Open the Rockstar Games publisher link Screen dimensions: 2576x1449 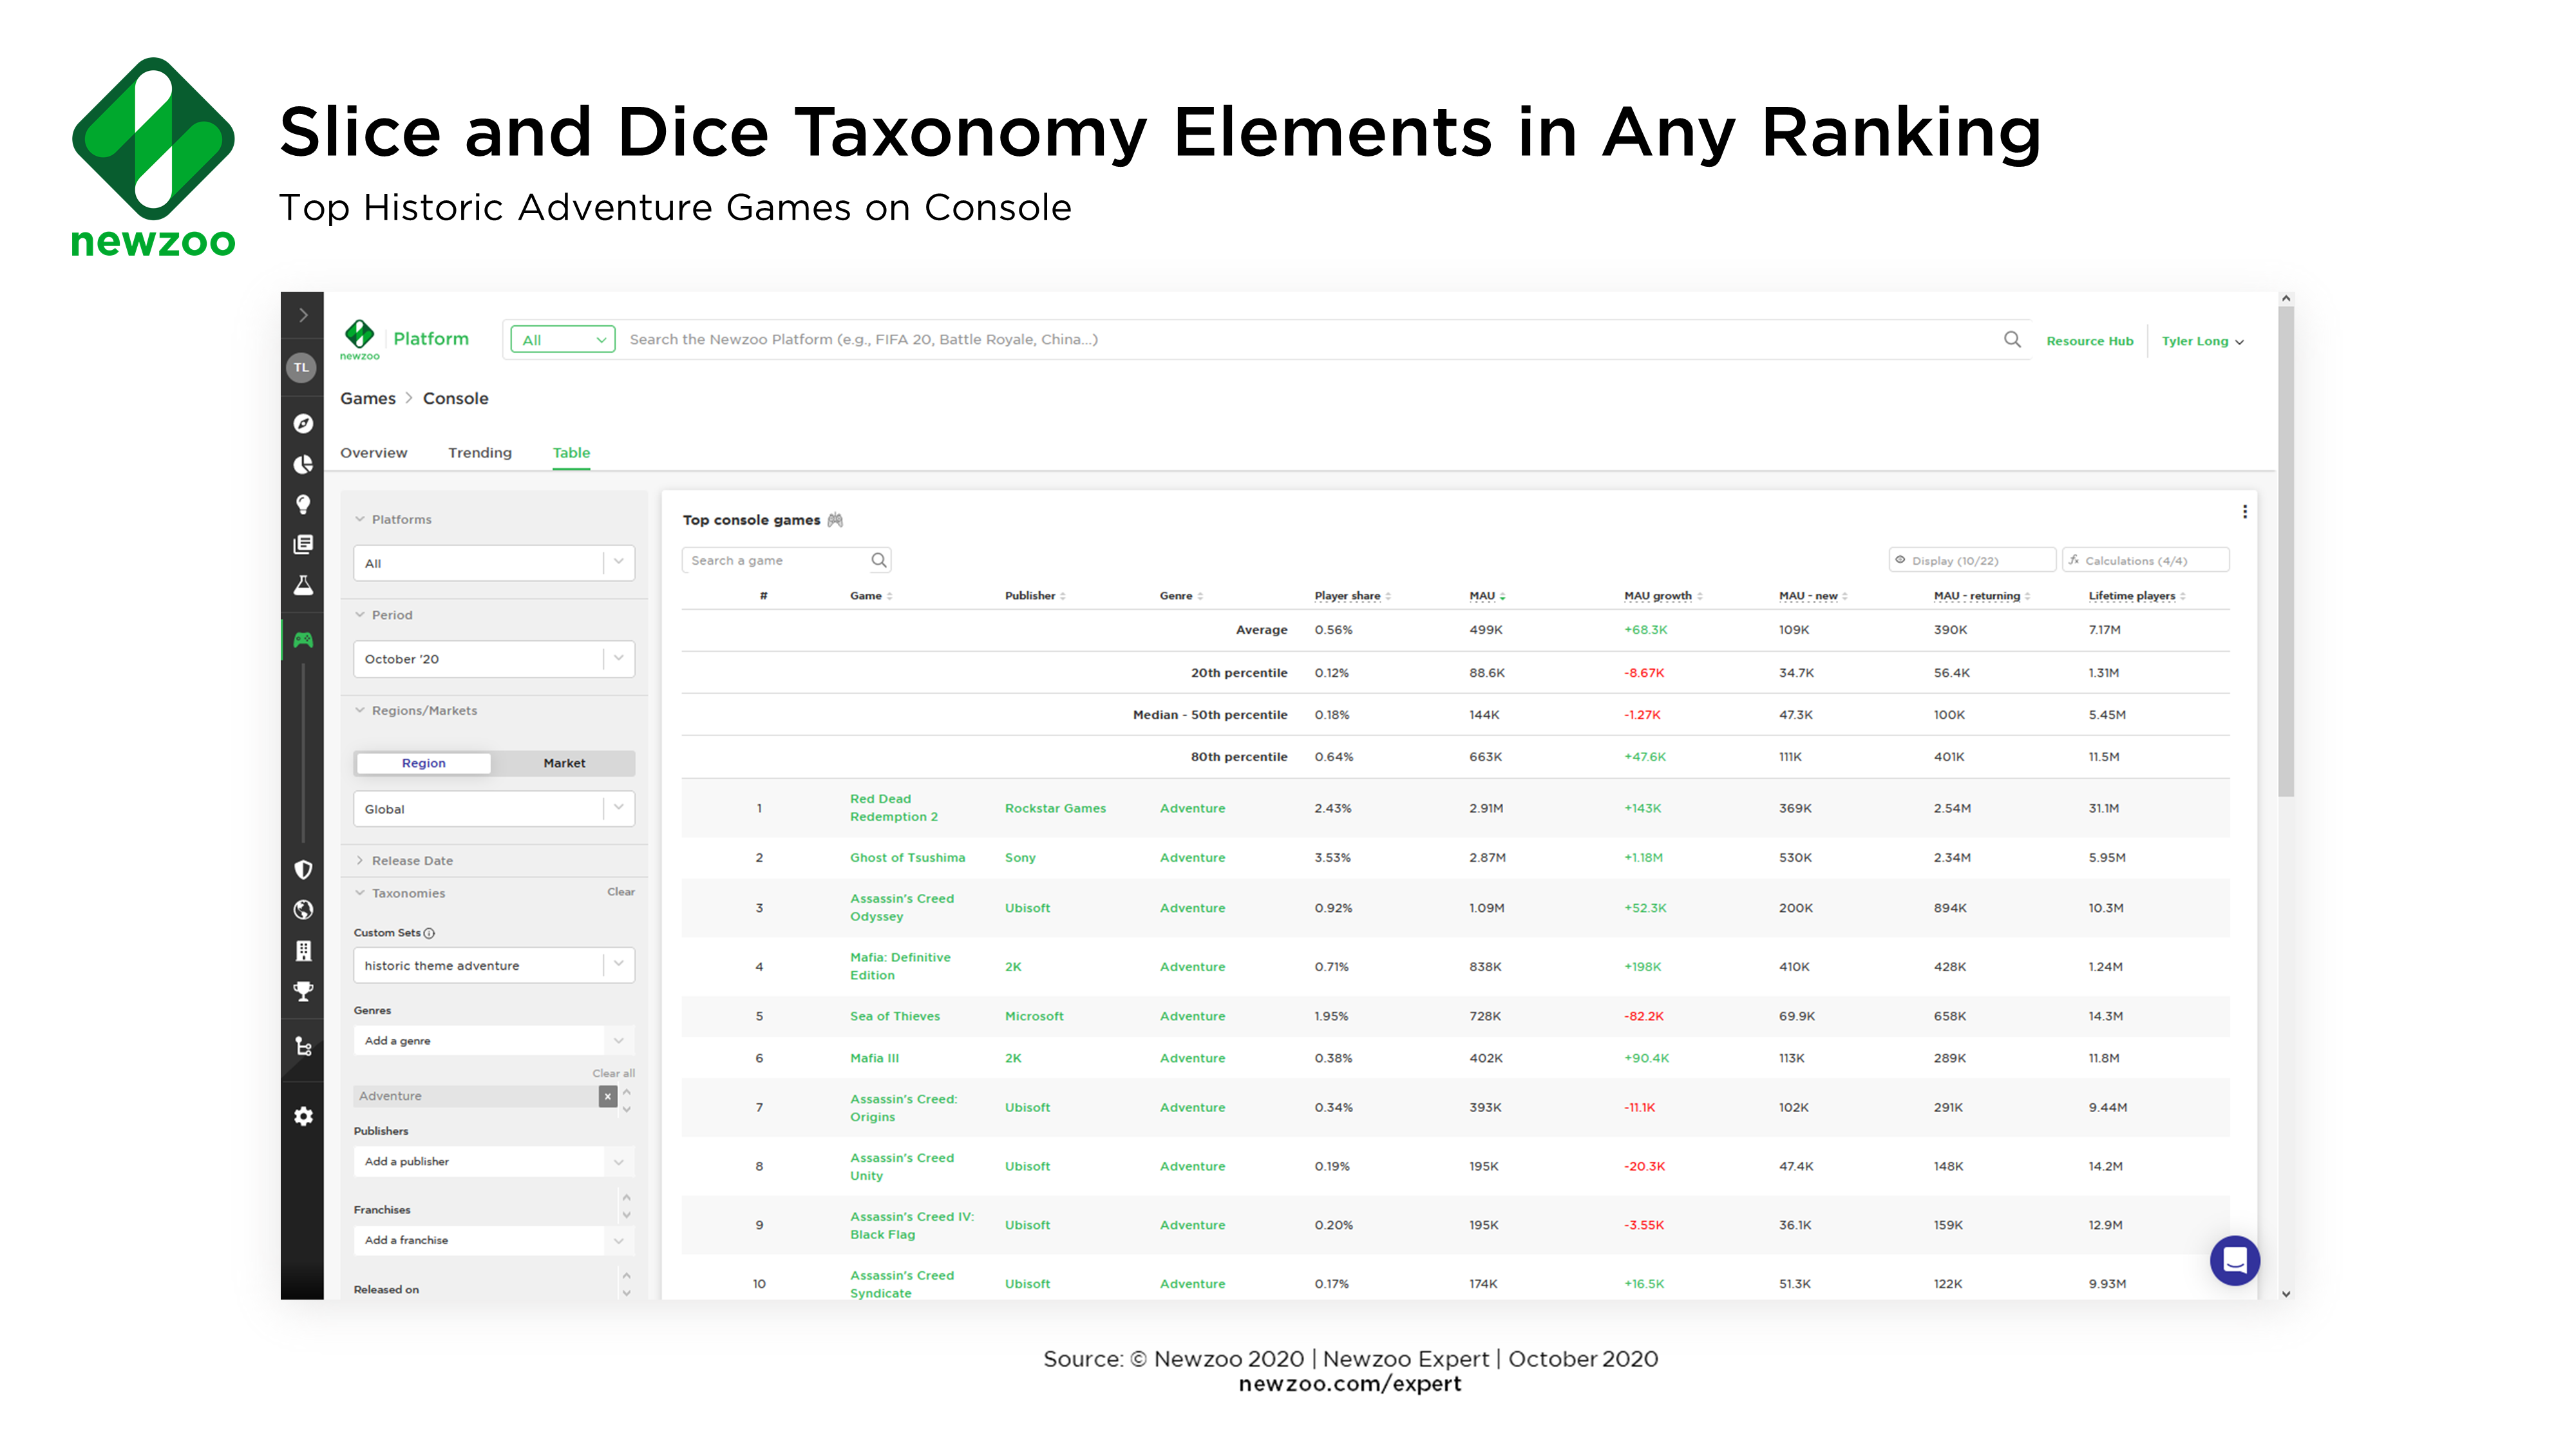pos(1055,808)
